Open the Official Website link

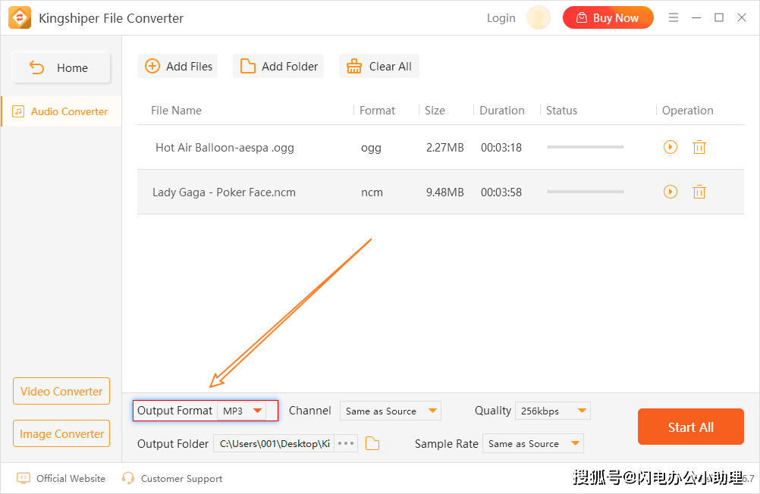pos(71,478)
